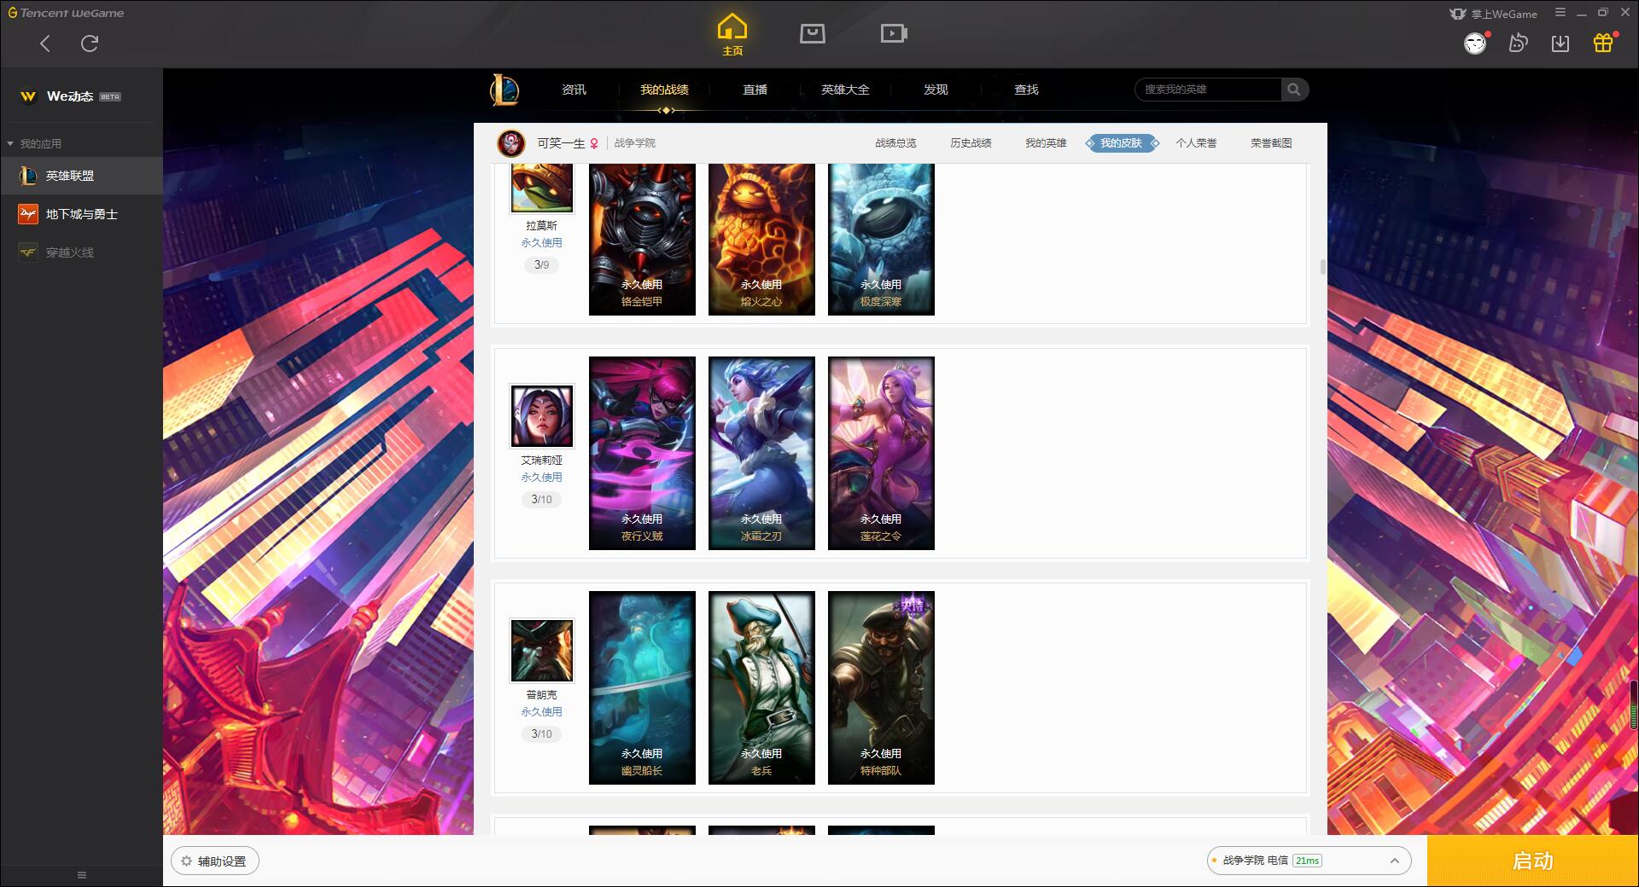This screenshot has height=887, width=1639.
Task: Open the 直播 tab
Action: coord(755,90)
